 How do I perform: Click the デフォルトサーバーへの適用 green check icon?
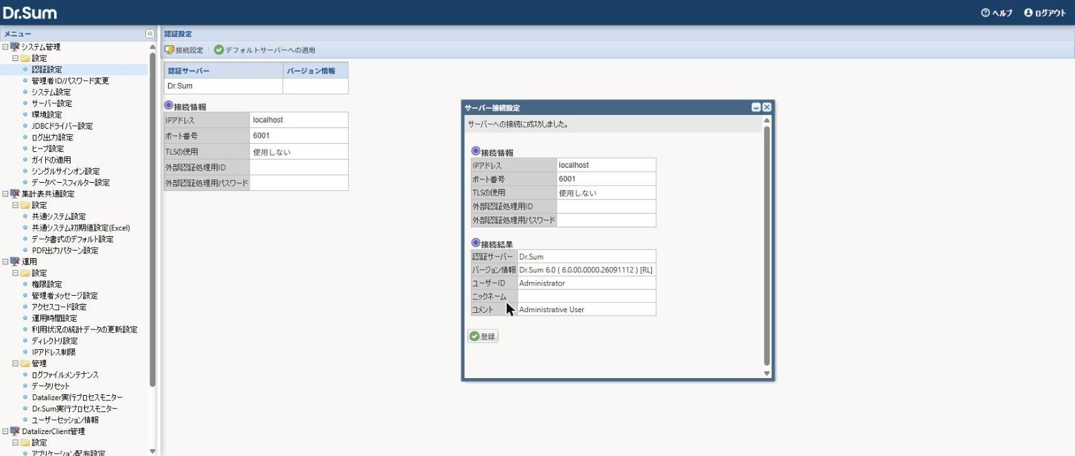point(219,50)
